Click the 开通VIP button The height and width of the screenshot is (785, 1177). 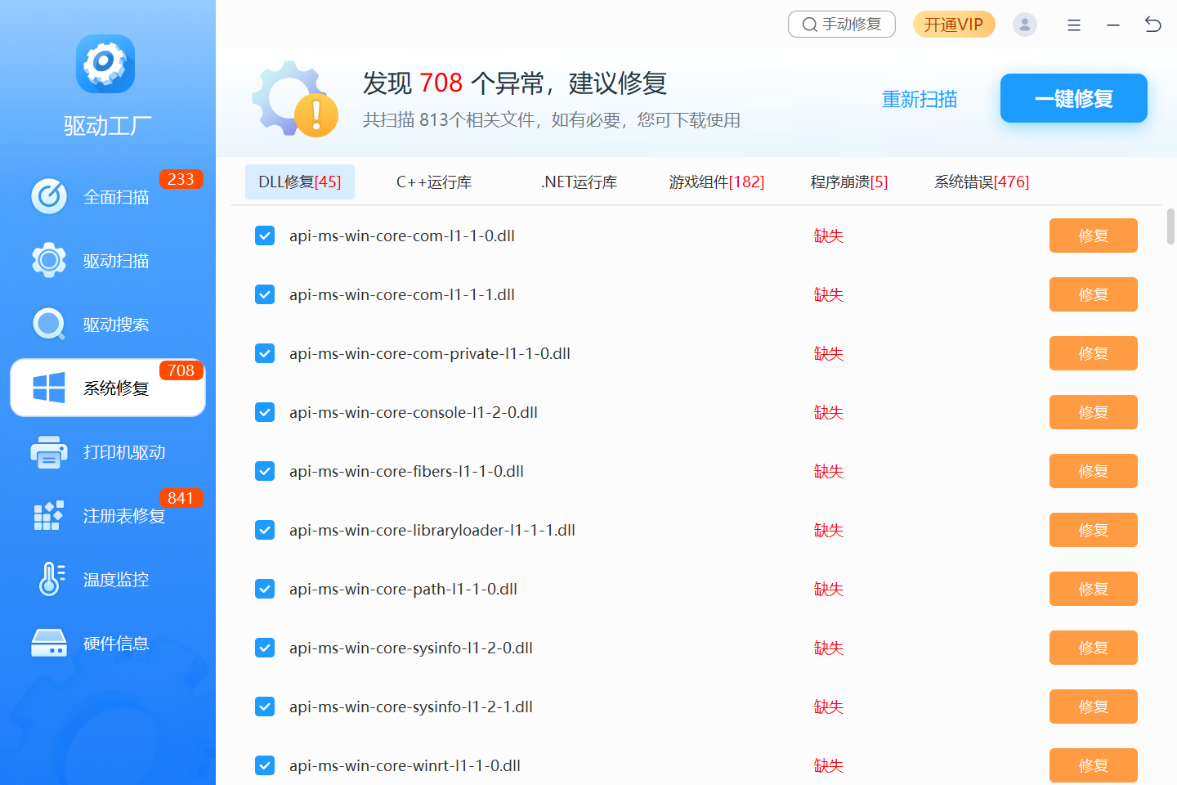click(954, 25)
